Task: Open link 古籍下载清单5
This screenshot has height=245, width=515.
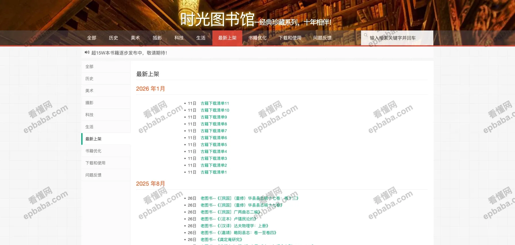Action: [214, 145]
